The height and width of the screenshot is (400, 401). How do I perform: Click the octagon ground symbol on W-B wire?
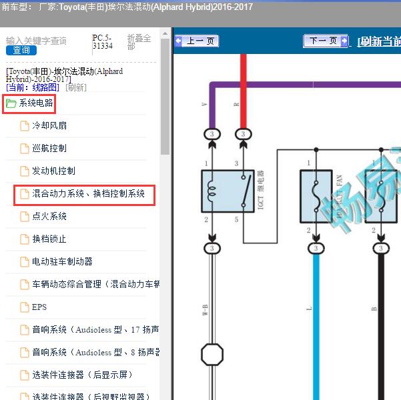(212, 355)
